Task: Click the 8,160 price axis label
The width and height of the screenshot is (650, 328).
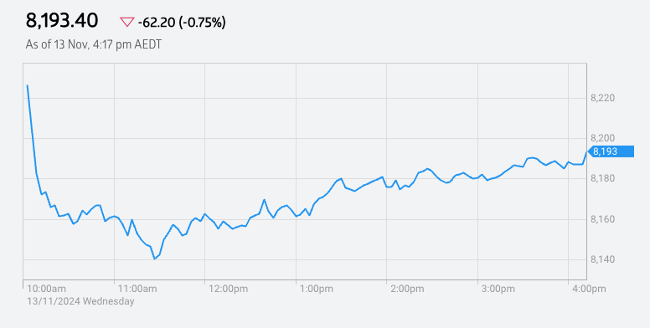Action: pos(602,219)
